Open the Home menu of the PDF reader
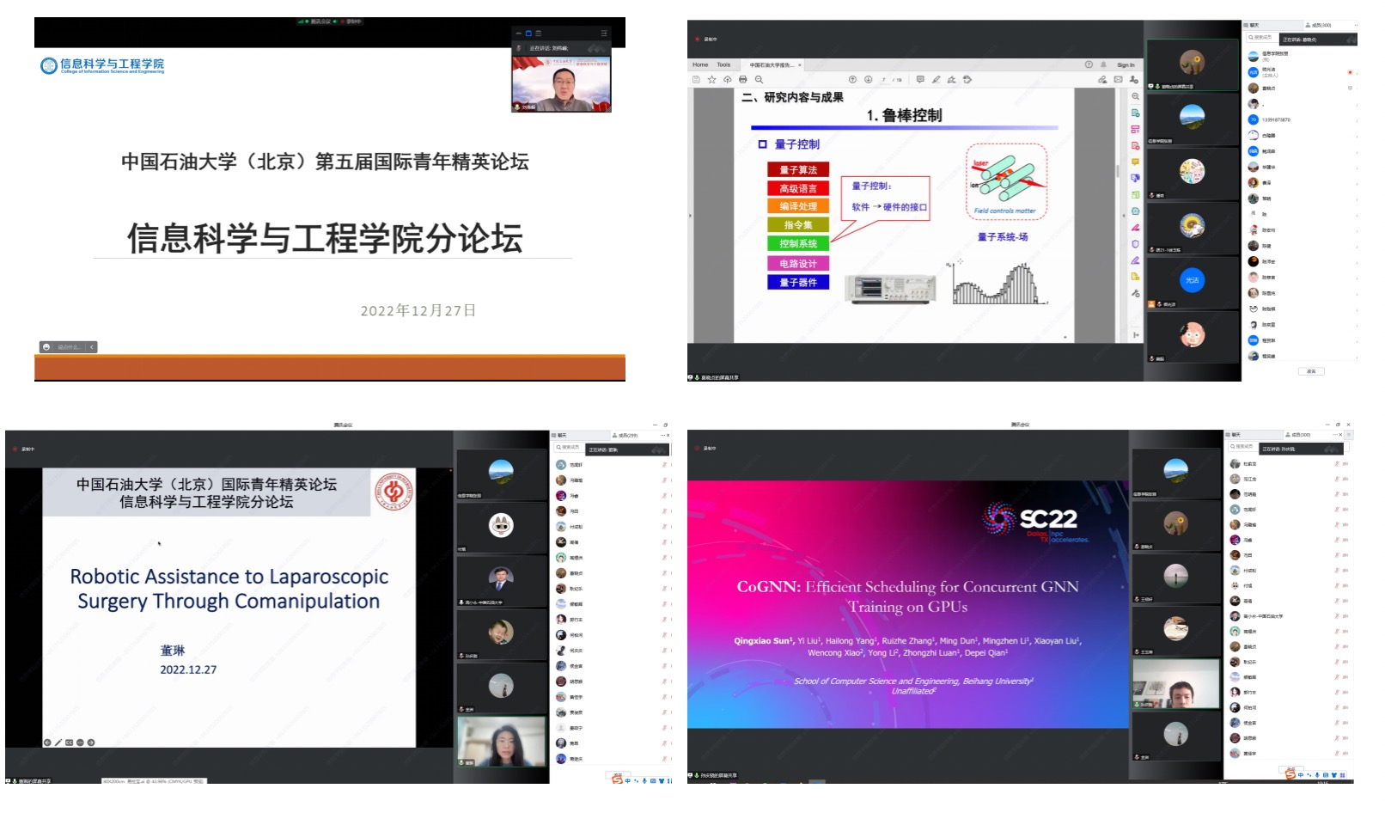The image size is (1385, 813). (x=700, y=64)
